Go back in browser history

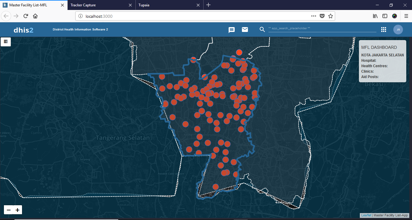tap(6, 16)
